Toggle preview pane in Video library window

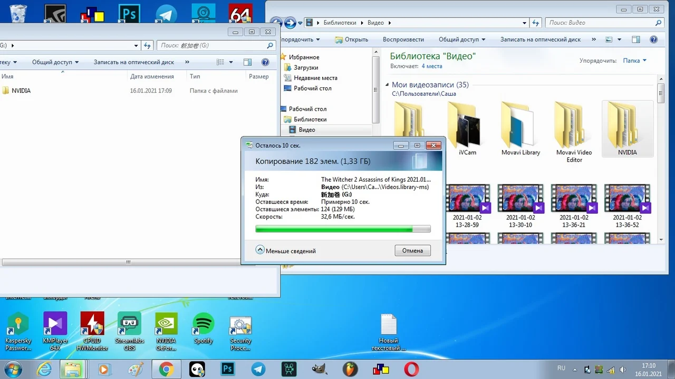pos(636,39)
